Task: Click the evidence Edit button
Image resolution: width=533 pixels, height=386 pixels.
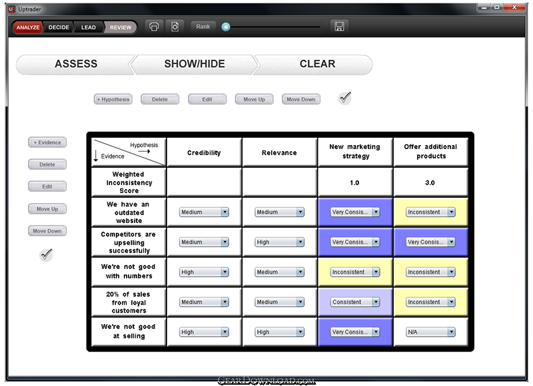Action: click(x=47, y=187)
